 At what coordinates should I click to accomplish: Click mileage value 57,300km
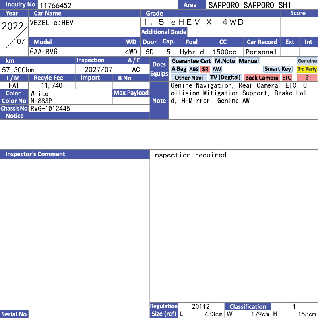click(18, 70)
